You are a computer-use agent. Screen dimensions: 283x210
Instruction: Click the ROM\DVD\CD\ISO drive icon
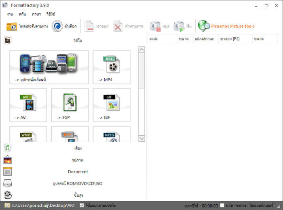(x=8, y=183)
